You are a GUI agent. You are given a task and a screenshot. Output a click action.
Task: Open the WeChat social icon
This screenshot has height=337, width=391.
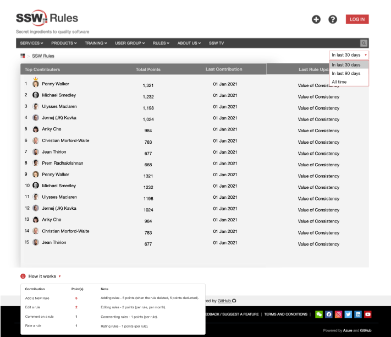[x=319, y=314]
